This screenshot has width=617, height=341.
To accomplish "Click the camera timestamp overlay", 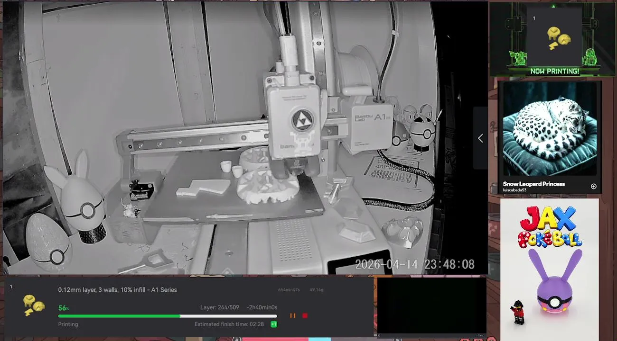I will (414, 264).
